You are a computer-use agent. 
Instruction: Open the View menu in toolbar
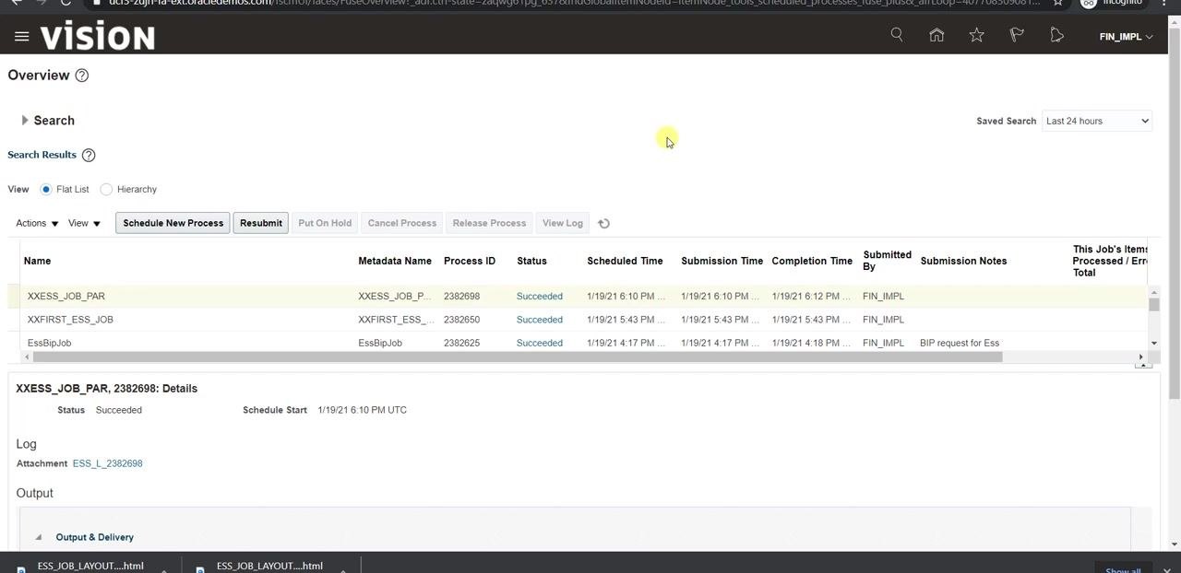(84, 223)
